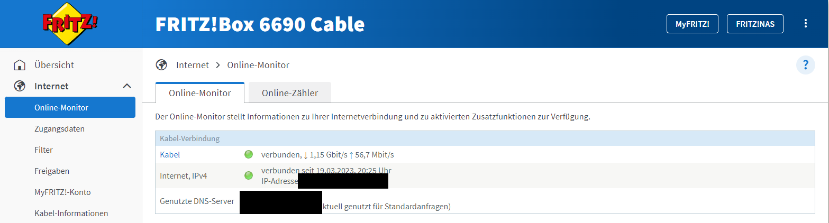Screen dimensions: 829x223
Task: Open Kabel-Informationen in sidebar
Action: tap(71, 213)
